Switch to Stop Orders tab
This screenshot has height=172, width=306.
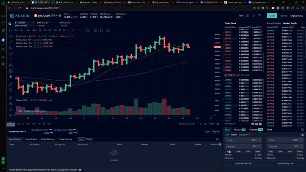coord(31,139)
